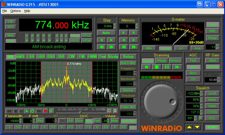
Task: Switch to USB demodulation mode
Action: [x=41, y=57]
